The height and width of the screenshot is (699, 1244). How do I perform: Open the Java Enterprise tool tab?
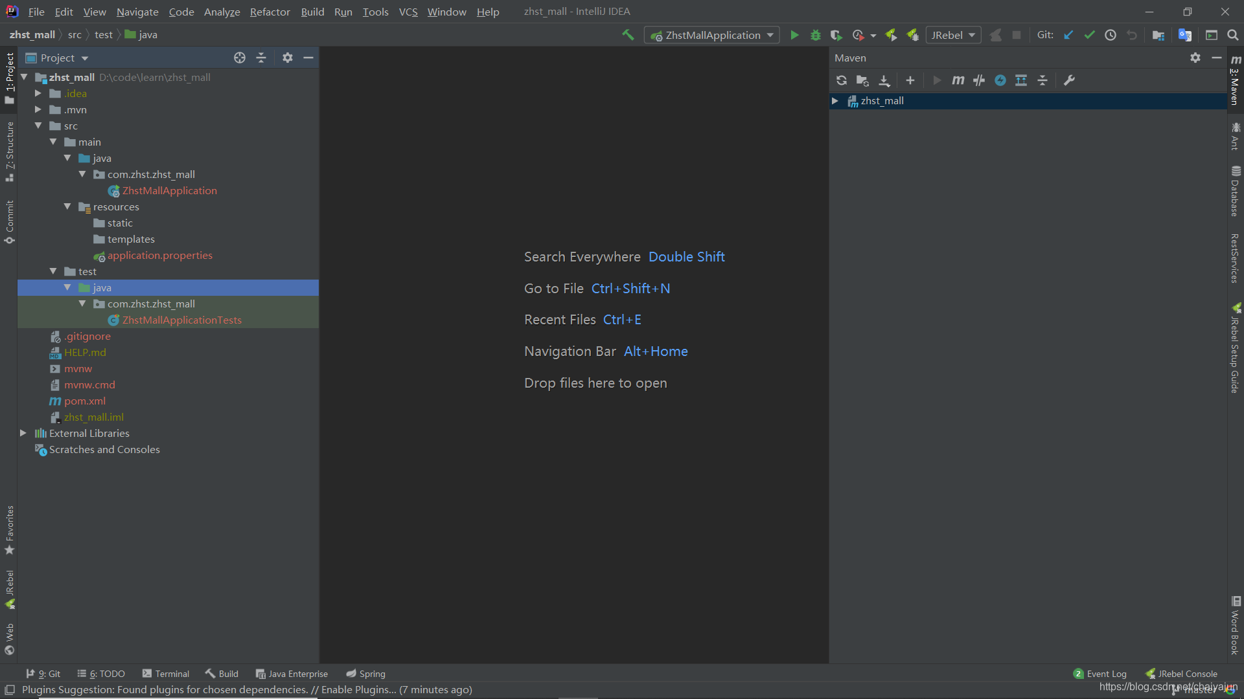tap(292, 674)
